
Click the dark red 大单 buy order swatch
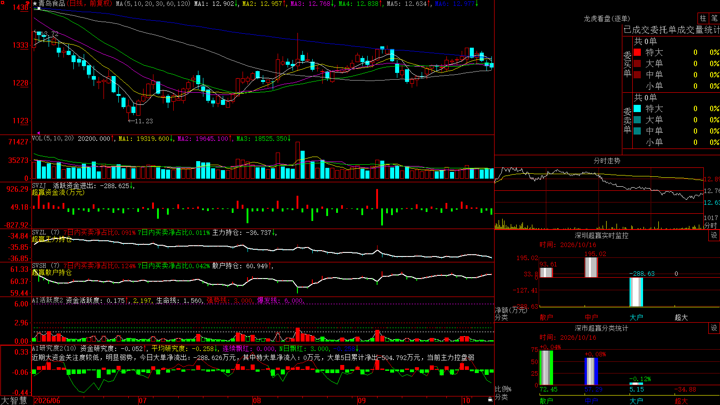[x=637, y=63]
